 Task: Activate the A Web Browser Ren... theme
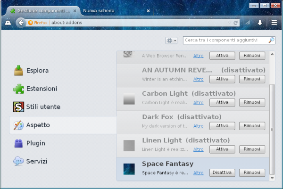point(222,56)
